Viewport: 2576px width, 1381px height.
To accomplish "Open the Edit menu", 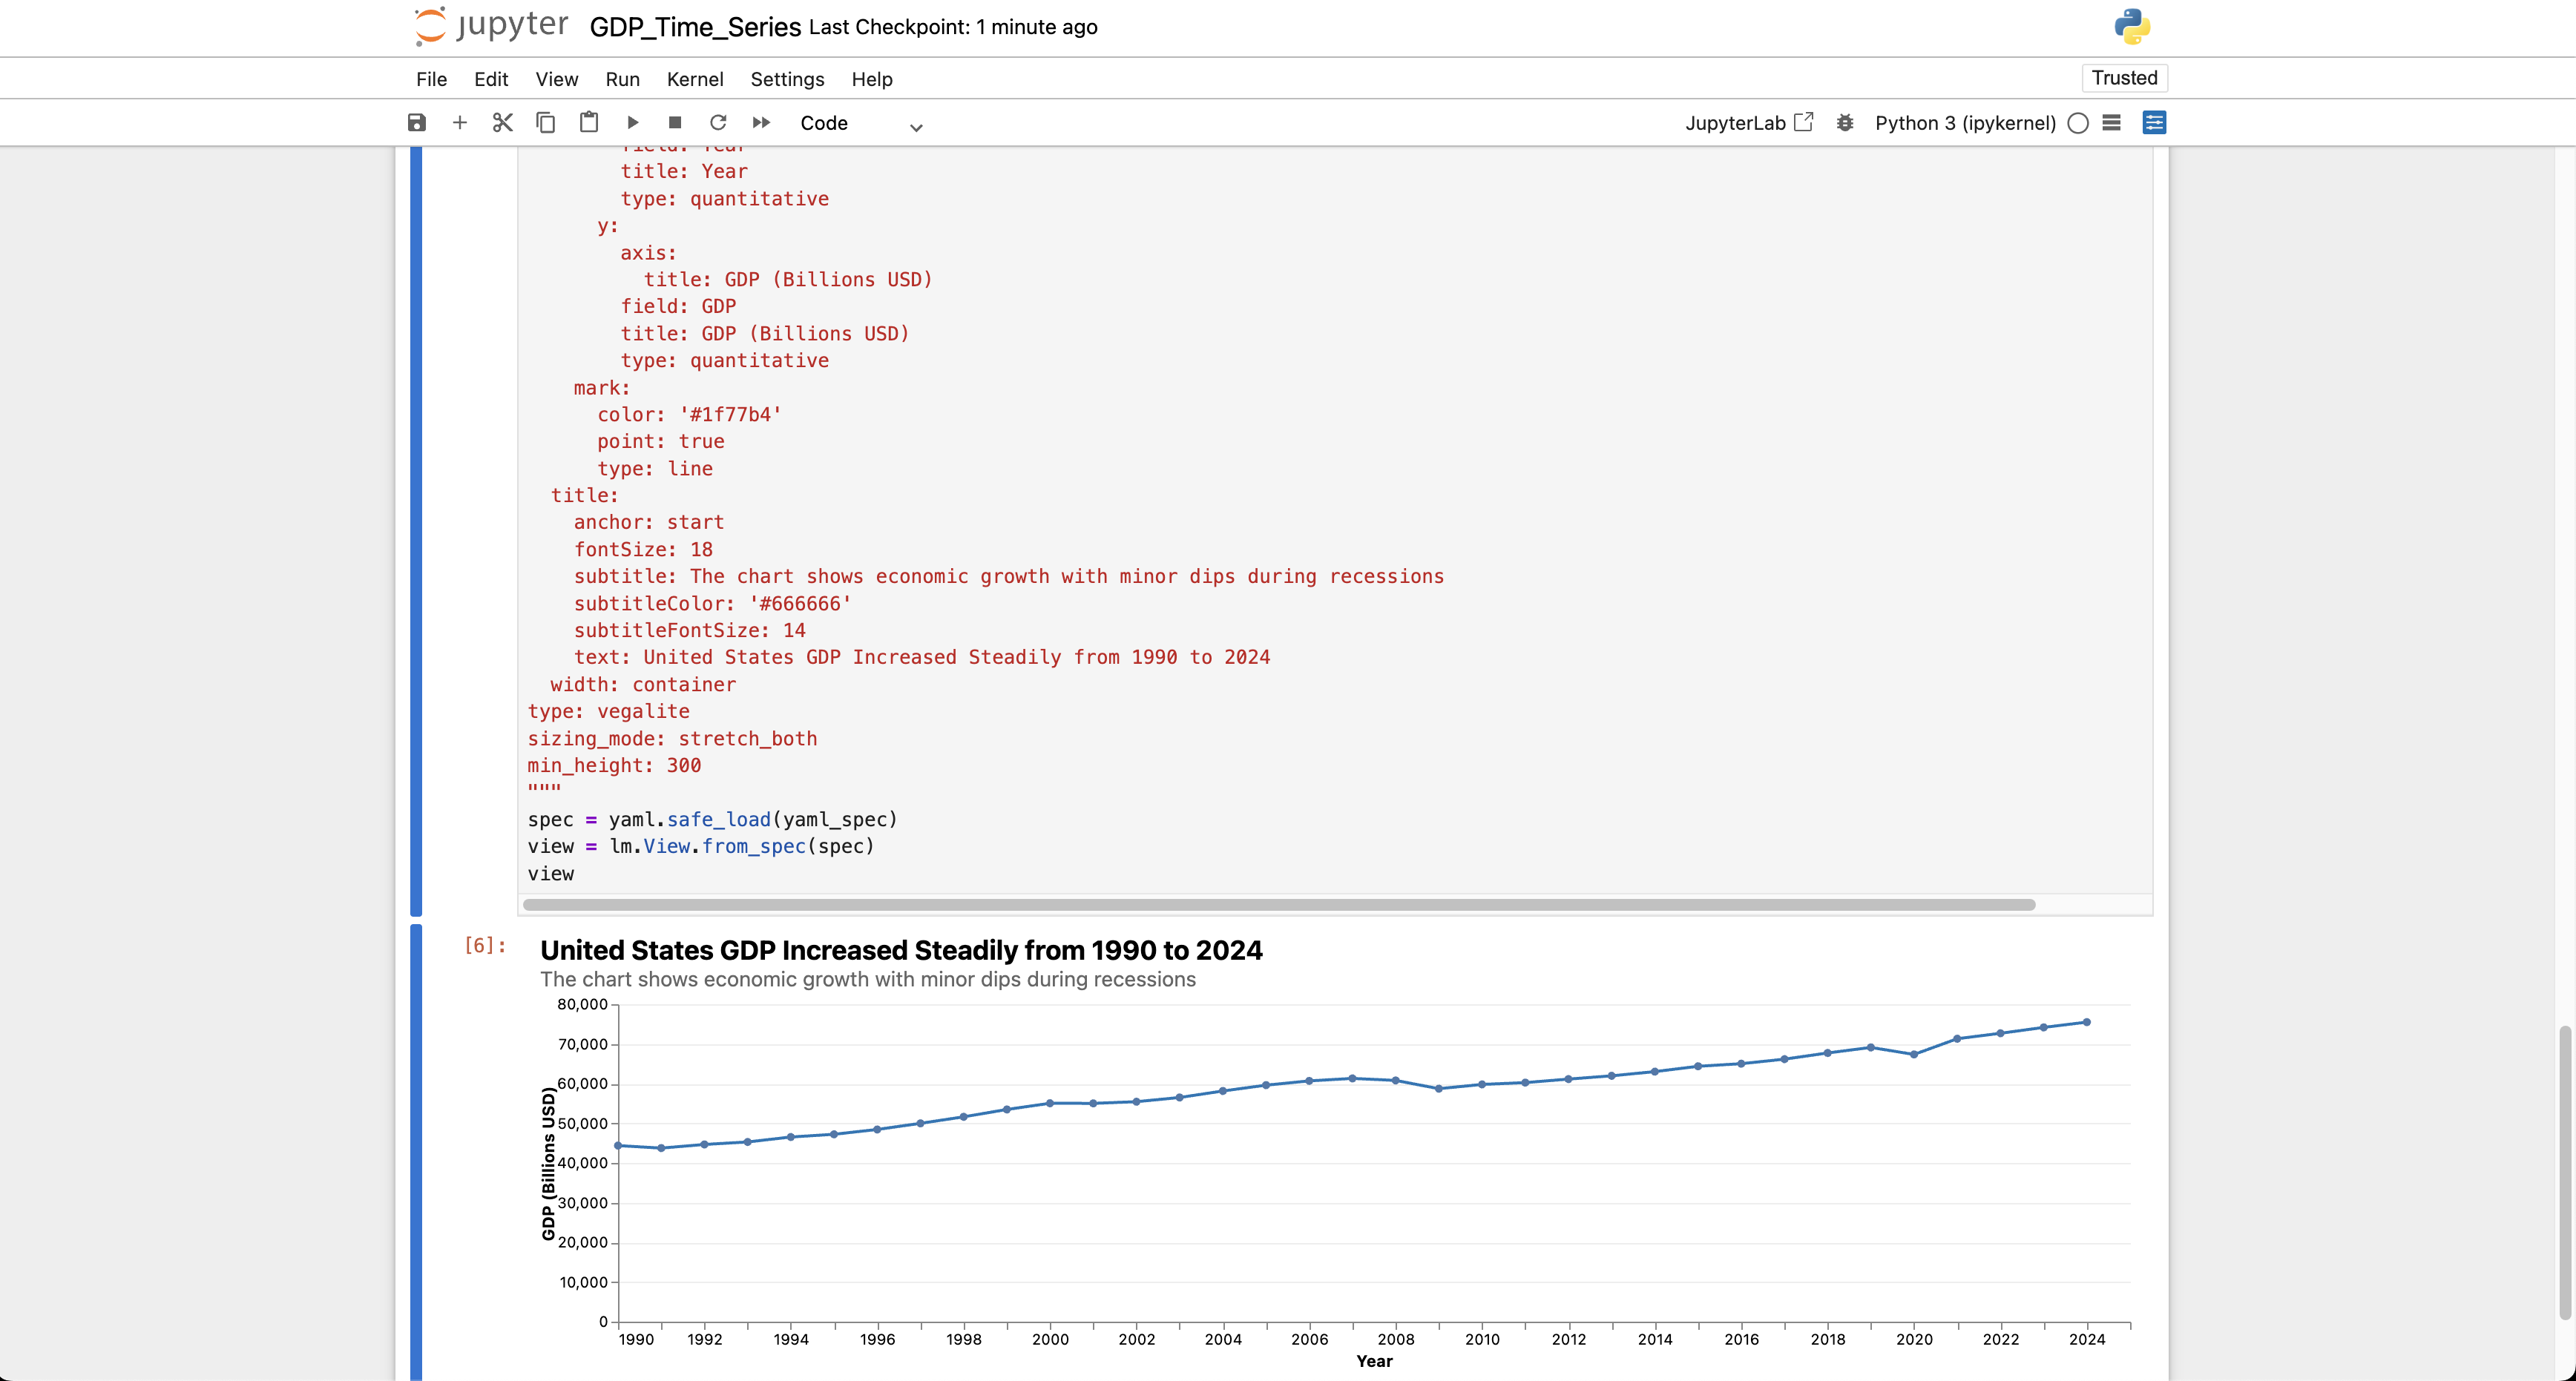I will coord(491,79).
